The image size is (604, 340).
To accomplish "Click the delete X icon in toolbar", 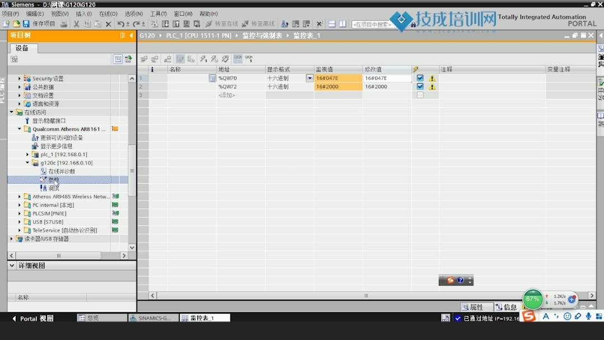I will click(109, 24).
